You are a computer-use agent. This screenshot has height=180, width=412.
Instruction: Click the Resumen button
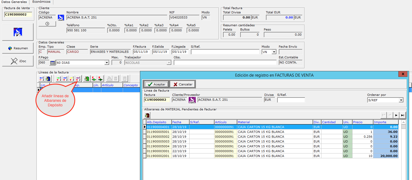18,48
